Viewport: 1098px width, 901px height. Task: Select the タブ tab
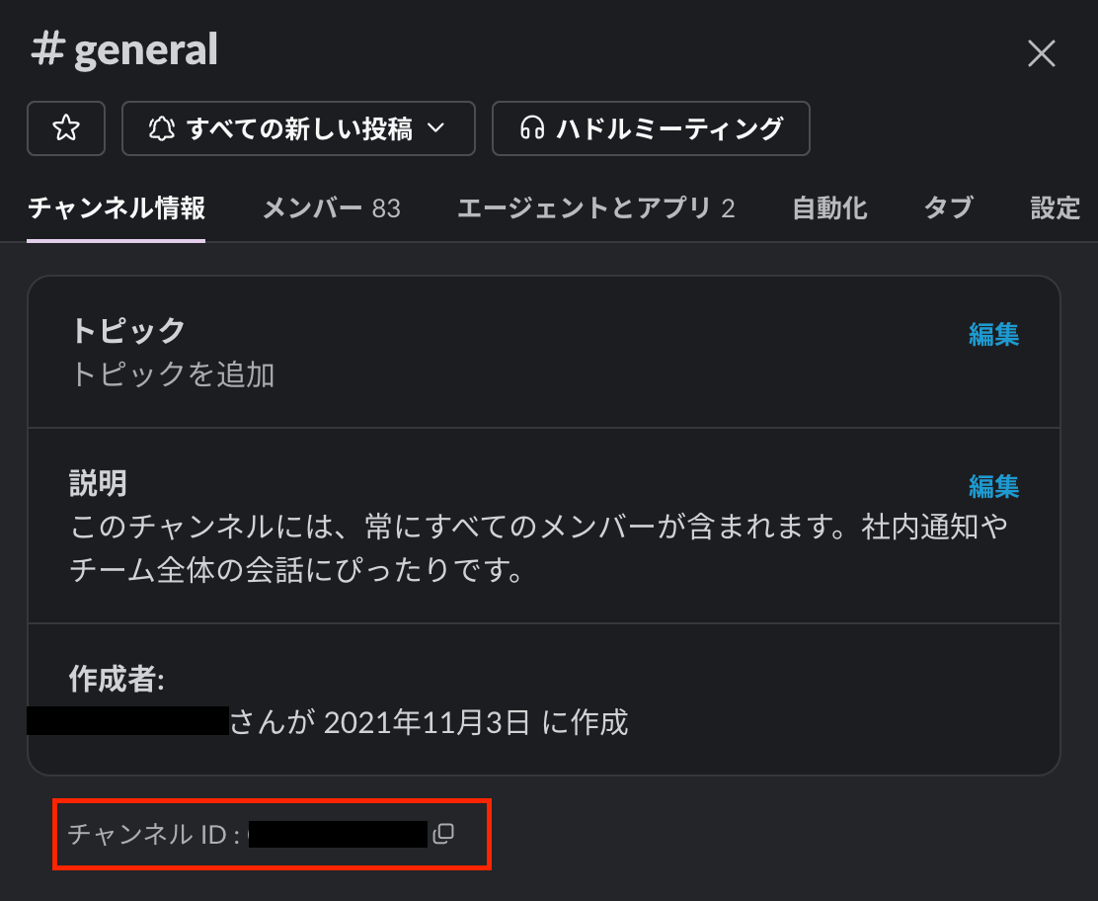pyautogui.click(x=948, y=208)
